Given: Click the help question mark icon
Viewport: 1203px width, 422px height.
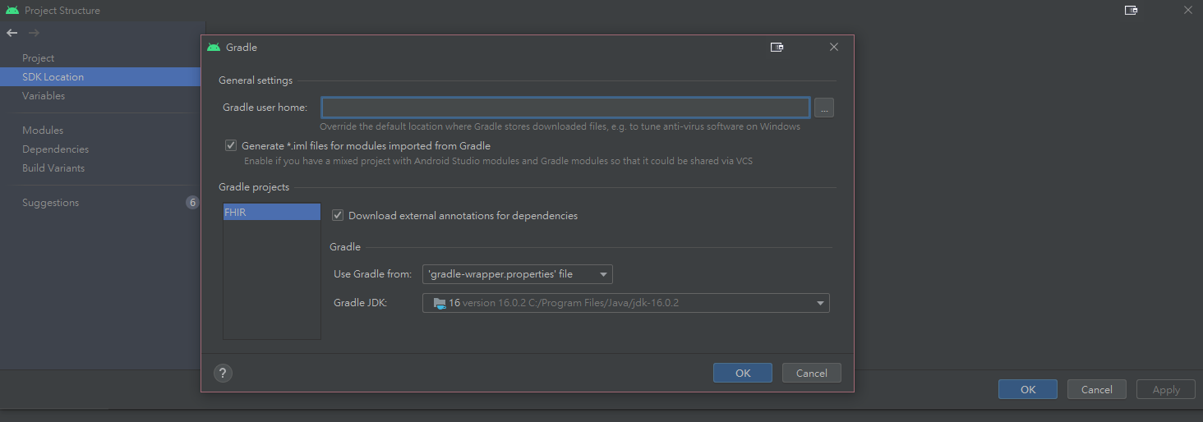Looking at the screenshot, I should [x=223, y=373].
